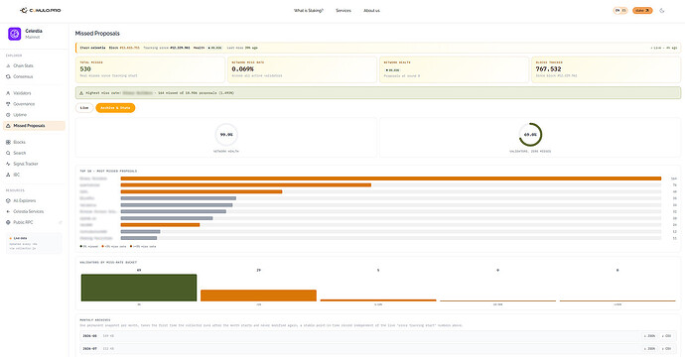Open Search from sidebar
Viewport: 685px width, 357px height.
tap(20, 153)
